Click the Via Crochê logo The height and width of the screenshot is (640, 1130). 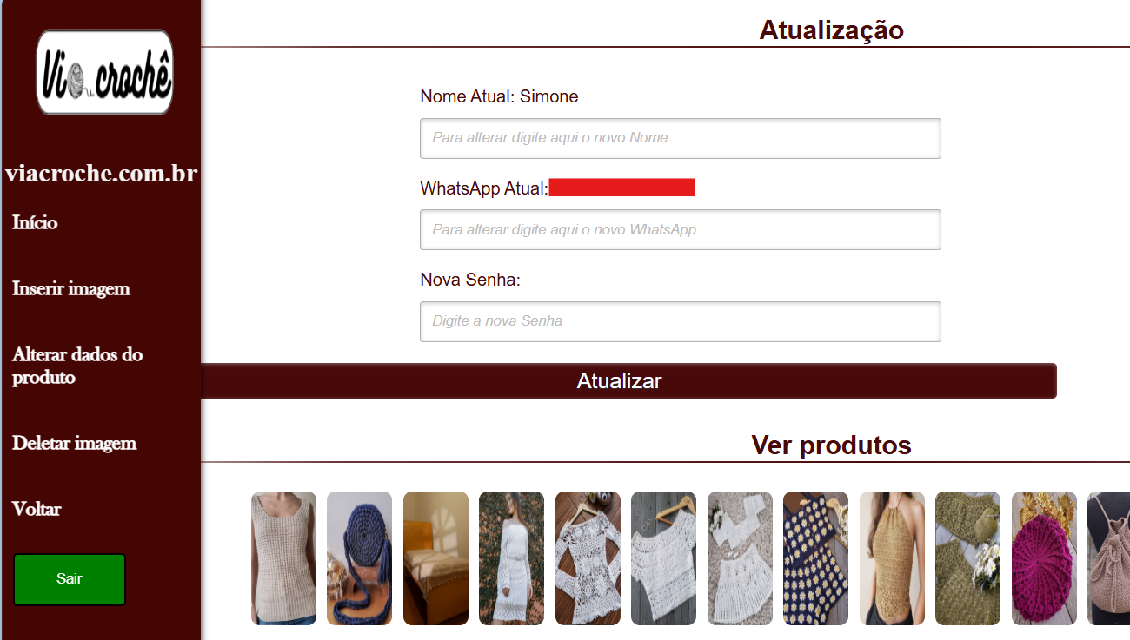pyautogui.click(x=104, y=72)
